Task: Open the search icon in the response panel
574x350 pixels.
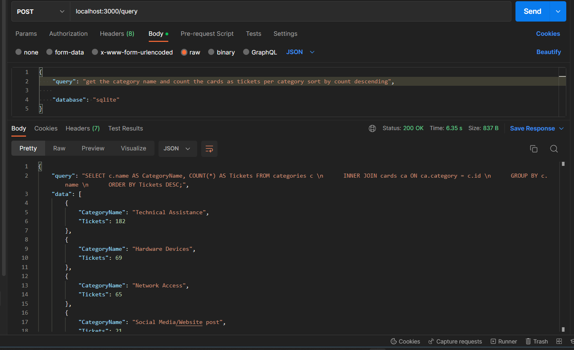Action: (x=554, y=149)
